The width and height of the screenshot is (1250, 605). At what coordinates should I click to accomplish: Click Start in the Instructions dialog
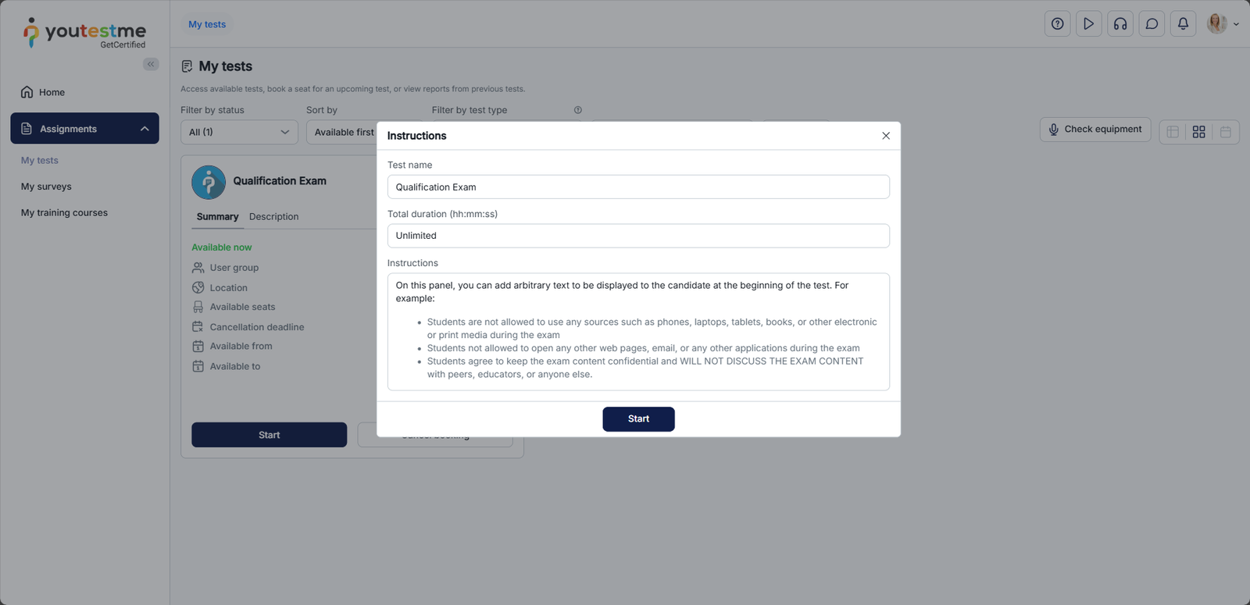tap(638, 419)
